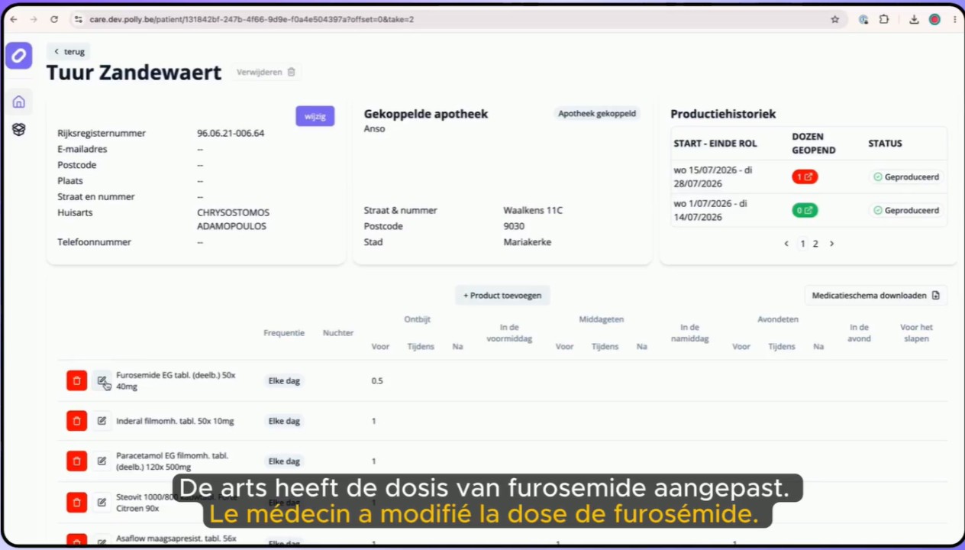The height and width of the screenshot is (550, 965).
Task: Open the browser three-dot menu
Action: tap(954, 19)
